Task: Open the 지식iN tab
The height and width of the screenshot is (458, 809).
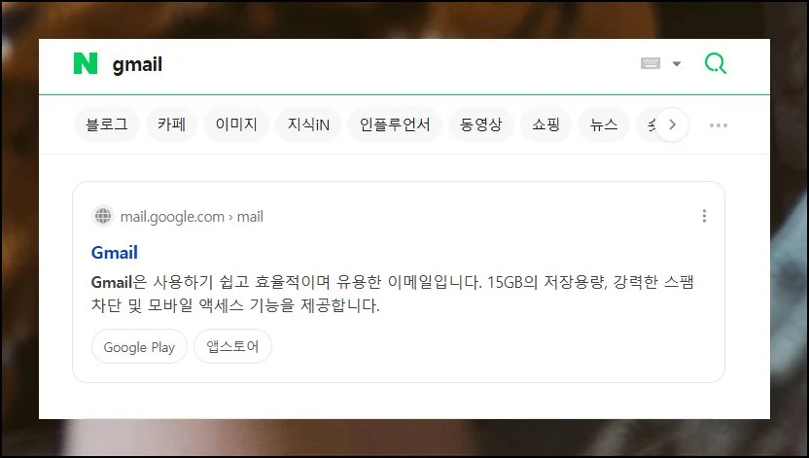Action: (x=308, y=124)
